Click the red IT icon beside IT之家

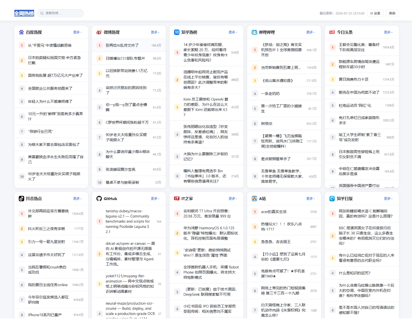[x=177, y=199]
